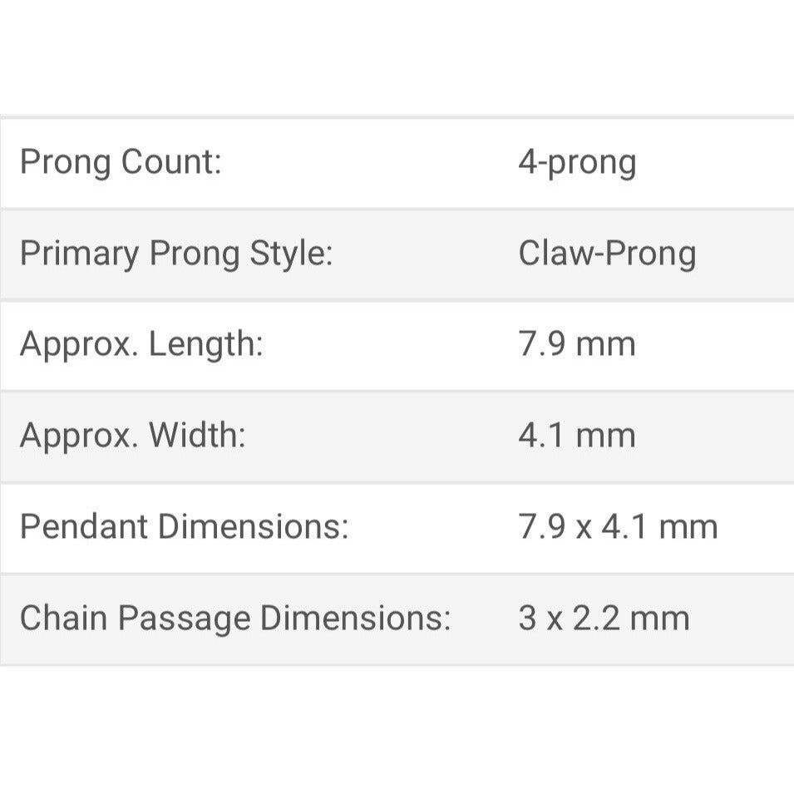Screen dimensions: 794x794
Task: Click the Chain Passage Dimensions label
Action: [234, 619]
